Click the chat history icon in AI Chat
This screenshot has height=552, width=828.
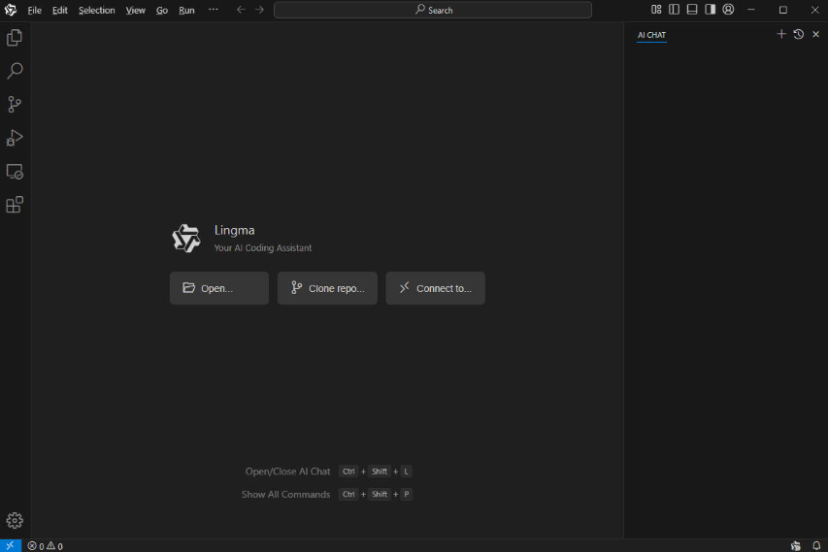798,34
